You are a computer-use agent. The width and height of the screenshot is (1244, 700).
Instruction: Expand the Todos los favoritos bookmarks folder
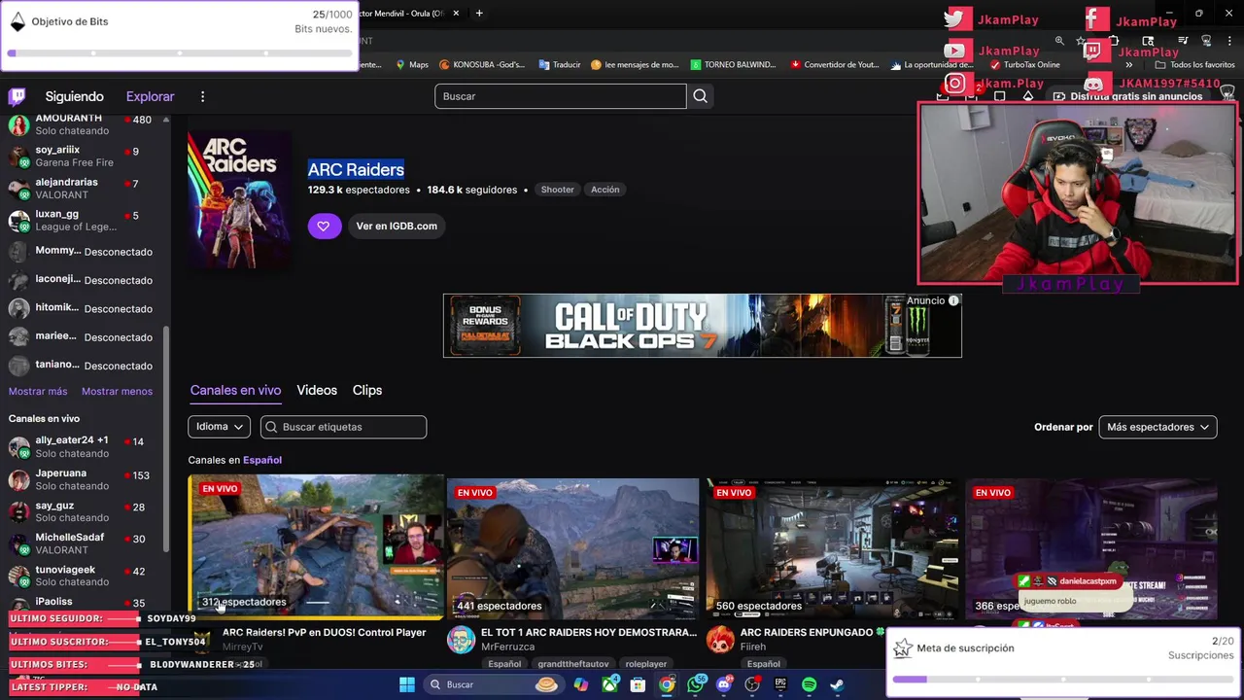(x=1194, y=65)
